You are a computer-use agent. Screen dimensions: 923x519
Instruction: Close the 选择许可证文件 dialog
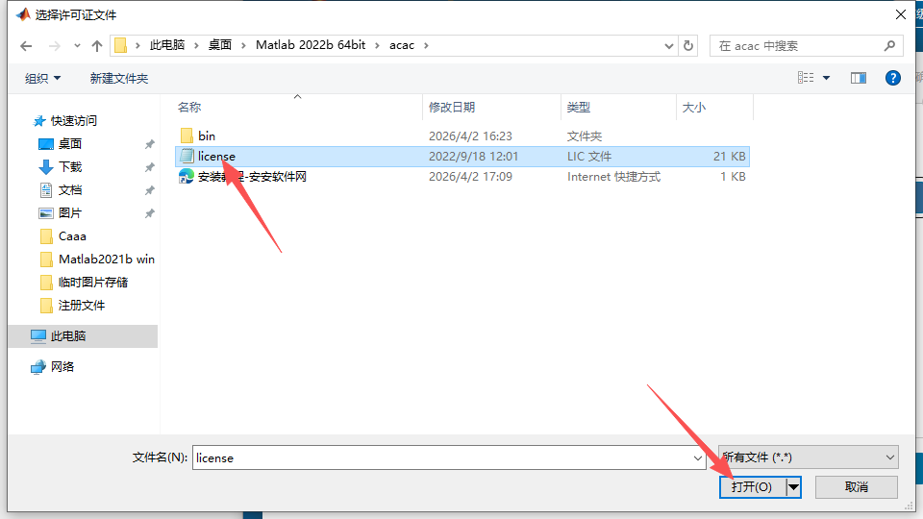(x=901, y=14)
